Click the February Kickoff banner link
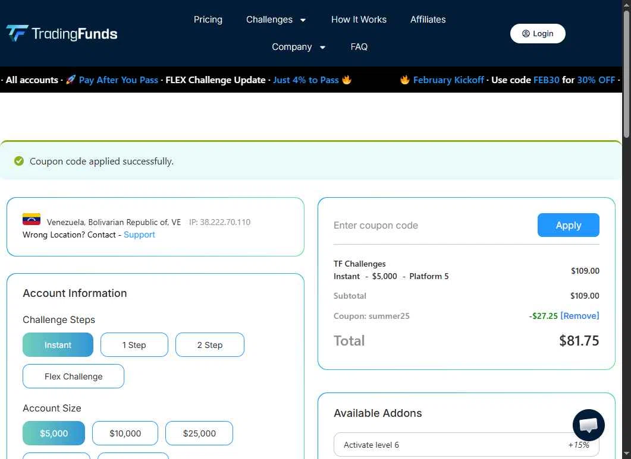 click(448, 80)
